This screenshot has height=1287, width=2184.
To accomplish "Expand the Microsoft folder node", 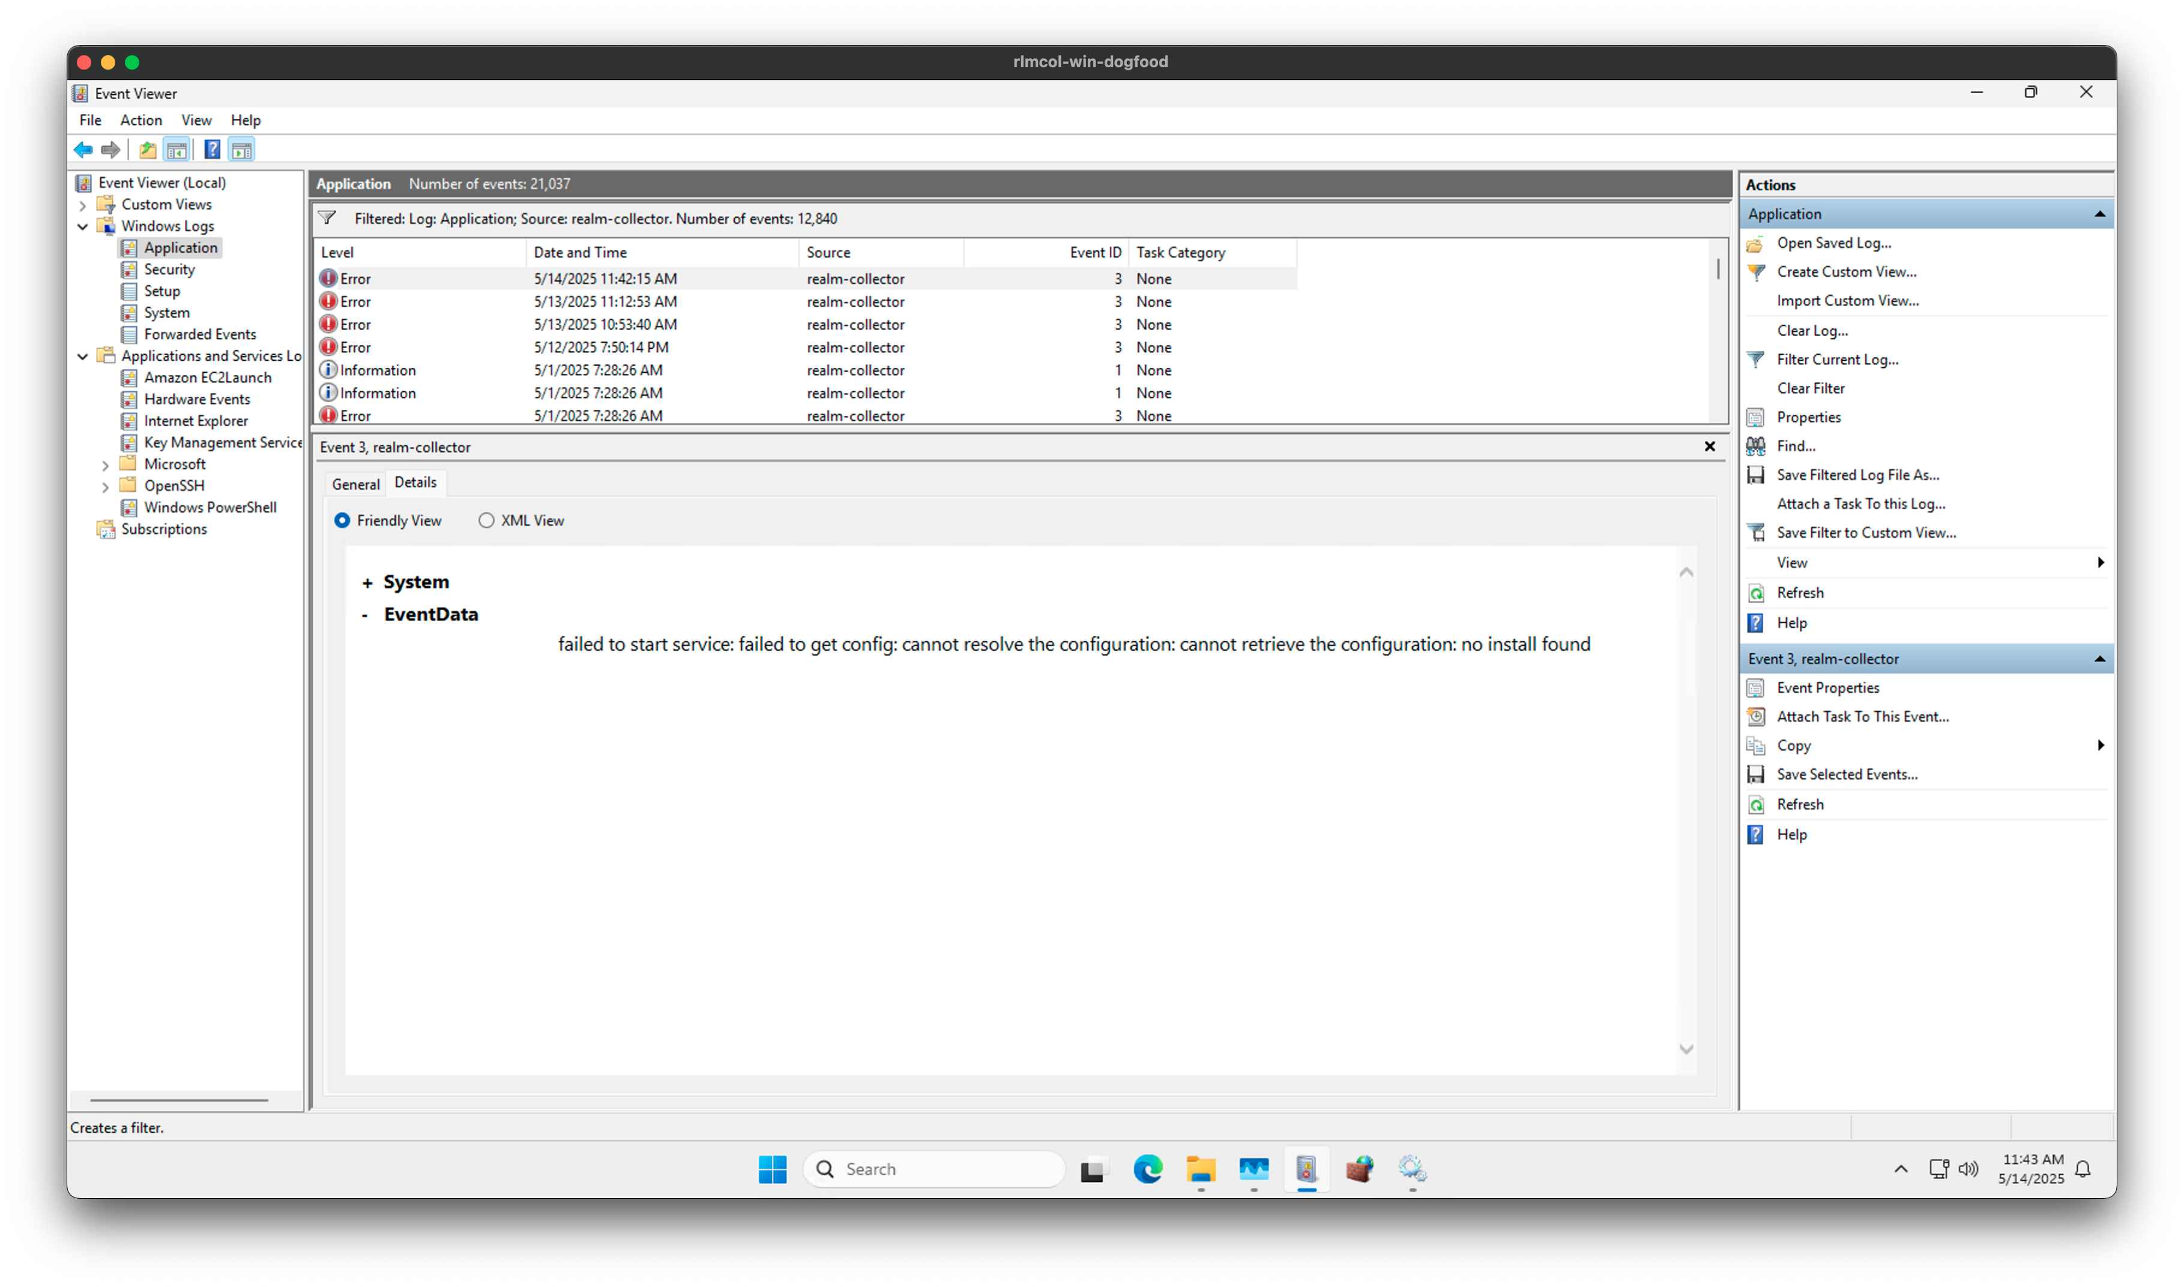I will (x=106, y=466).
